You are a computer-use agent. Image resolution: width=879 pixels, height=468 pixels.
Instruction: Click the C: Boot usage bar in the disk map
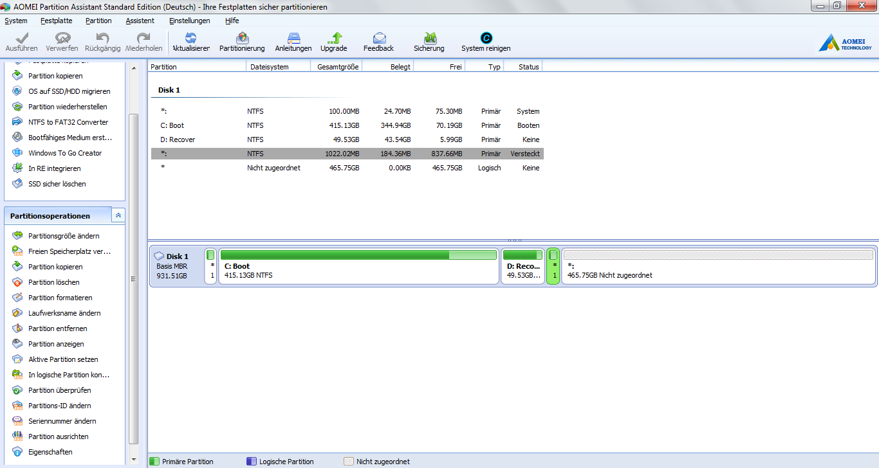(x=358, y=255)
